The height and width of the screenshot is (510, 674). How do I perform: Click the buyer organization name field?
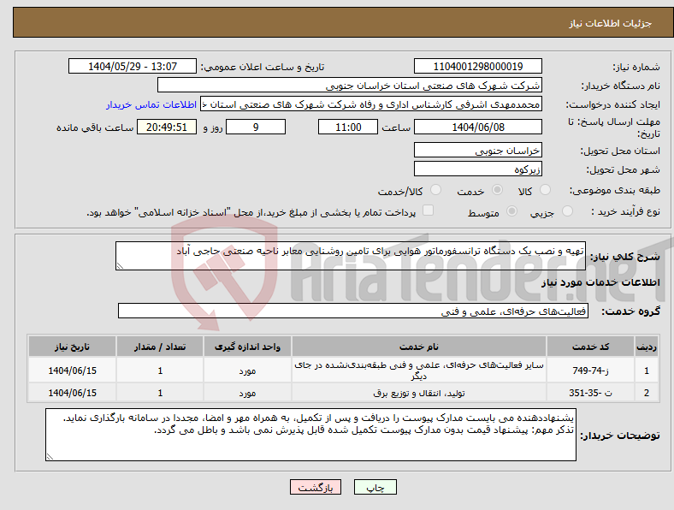(350, 86)
